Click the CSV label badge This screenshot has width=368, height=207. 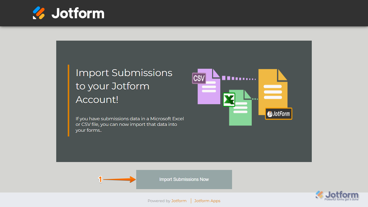click(x=199, y=78)
